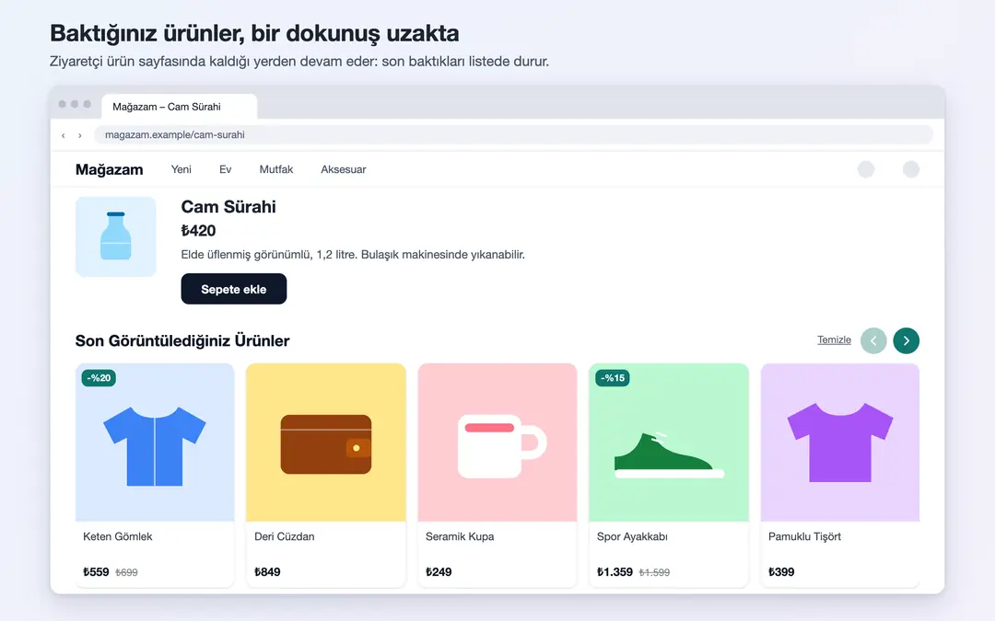Open the Keten Gömlek shirt image
The height and width of the screenshot is (621, 995).
point(155,443)
